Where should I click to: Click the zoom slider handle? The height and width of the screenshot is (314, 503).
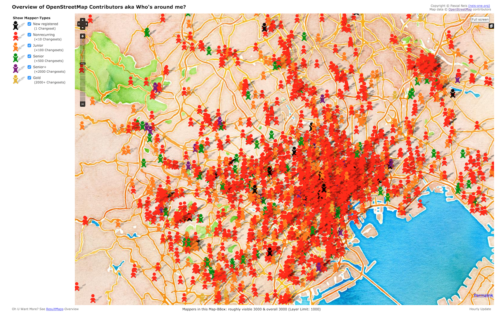[82, 64]
